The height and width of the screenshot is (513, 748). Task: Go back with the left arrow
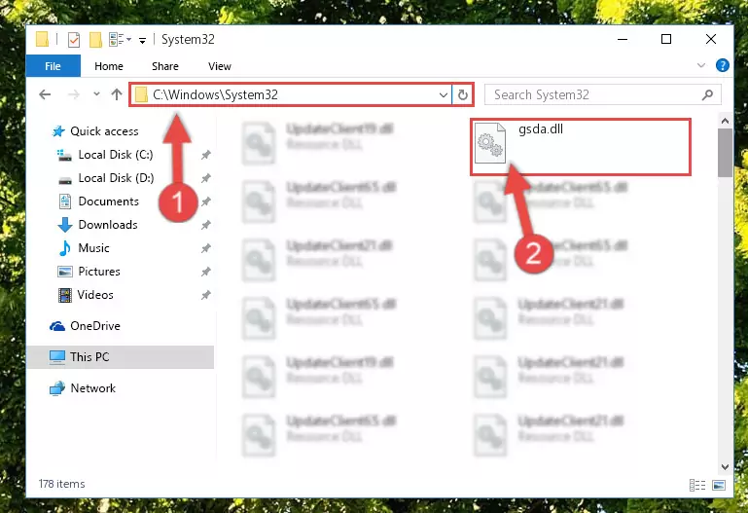45,94
